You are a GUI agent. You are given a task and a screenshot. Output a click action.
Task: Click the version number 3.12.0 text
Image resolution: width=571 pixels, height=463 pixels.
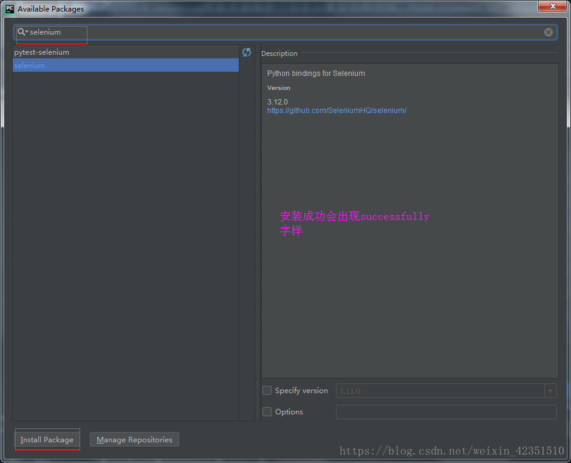[277, 101]
